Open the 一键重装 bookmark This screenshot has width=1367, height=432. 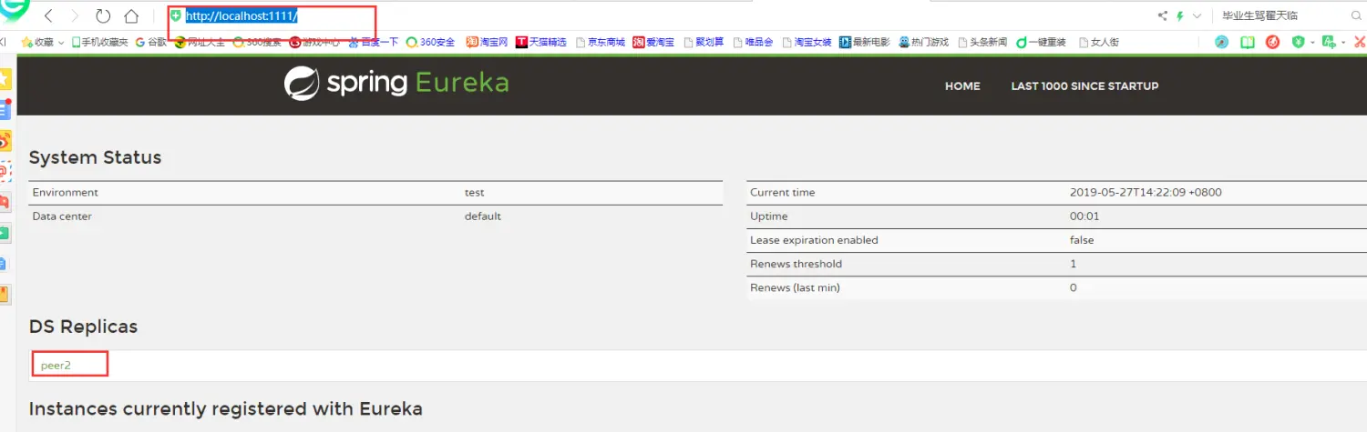point(1041,42)
